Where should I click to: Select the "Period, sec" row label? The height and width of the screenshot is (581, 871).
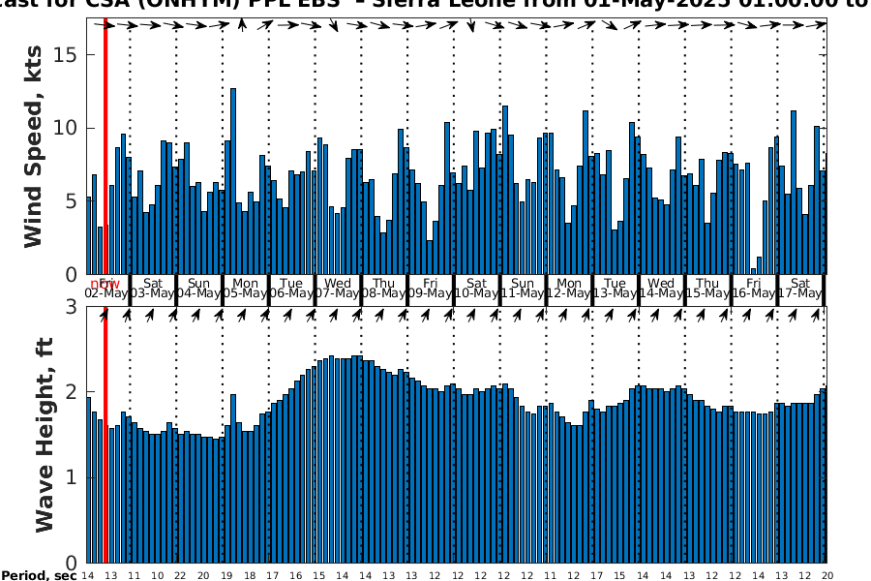tap(39, 575)
